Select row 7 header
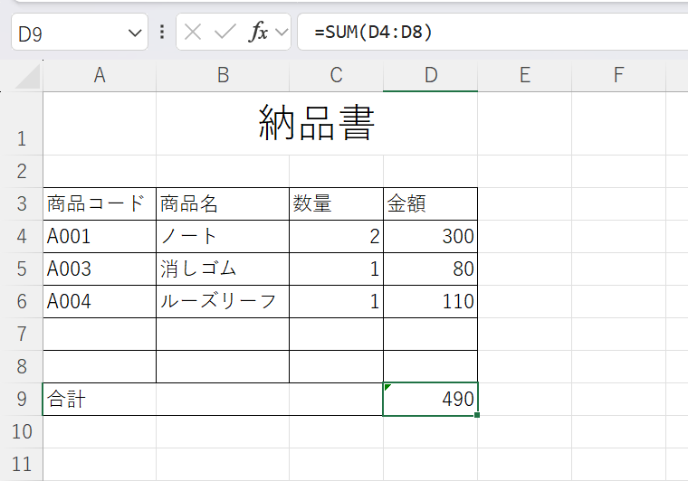Image resolution: width=688 pixels, height=481 pixels. [x=22, y=334]
